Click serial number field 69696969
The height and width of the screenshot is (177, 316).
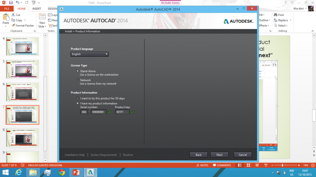(x=98, y=112)
